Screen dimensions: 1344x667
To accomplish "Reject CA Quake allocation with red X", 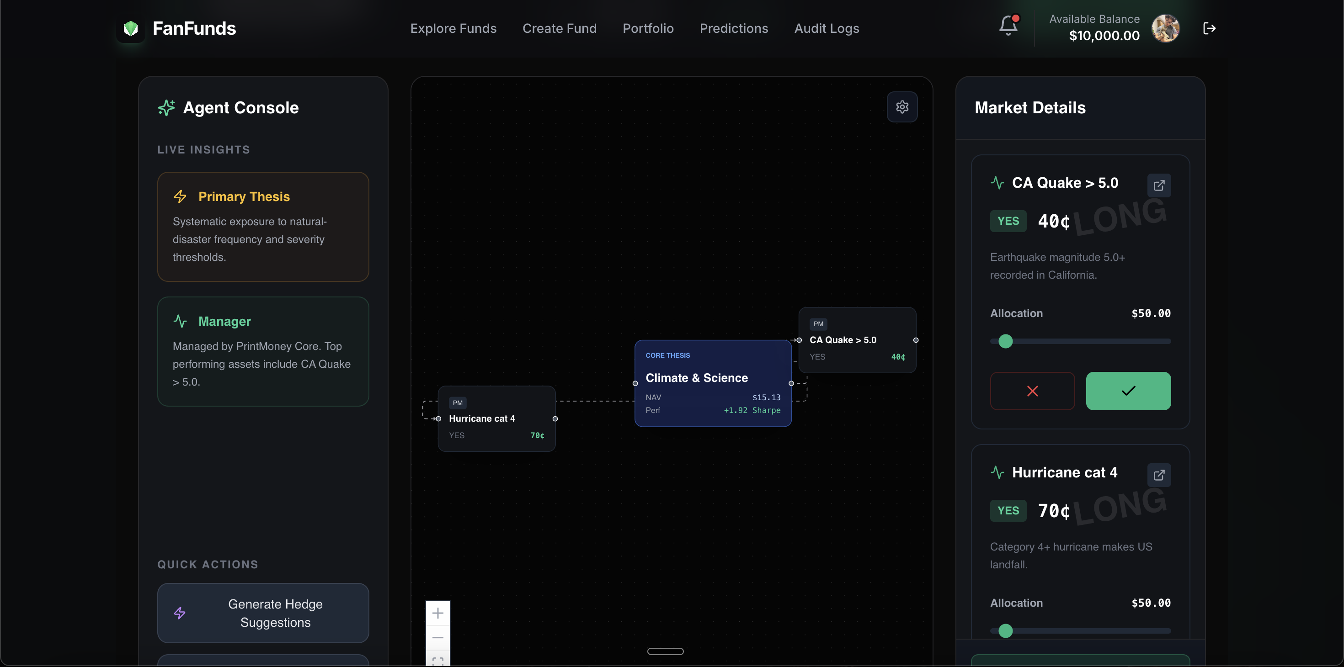I will (1032, 391).
